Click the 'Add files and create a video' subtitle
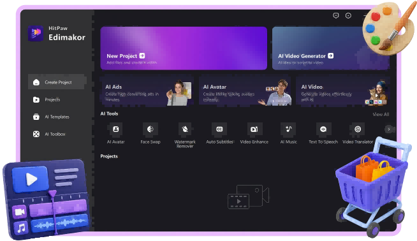The image size is (417, 241). point(131,62)
